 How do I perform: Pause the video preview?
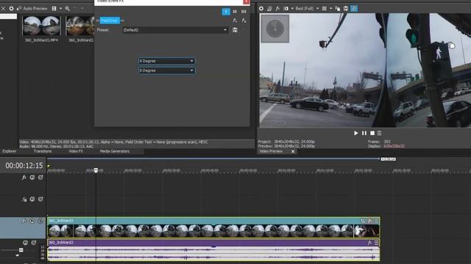pyautogui.click(x=364, y=133)
